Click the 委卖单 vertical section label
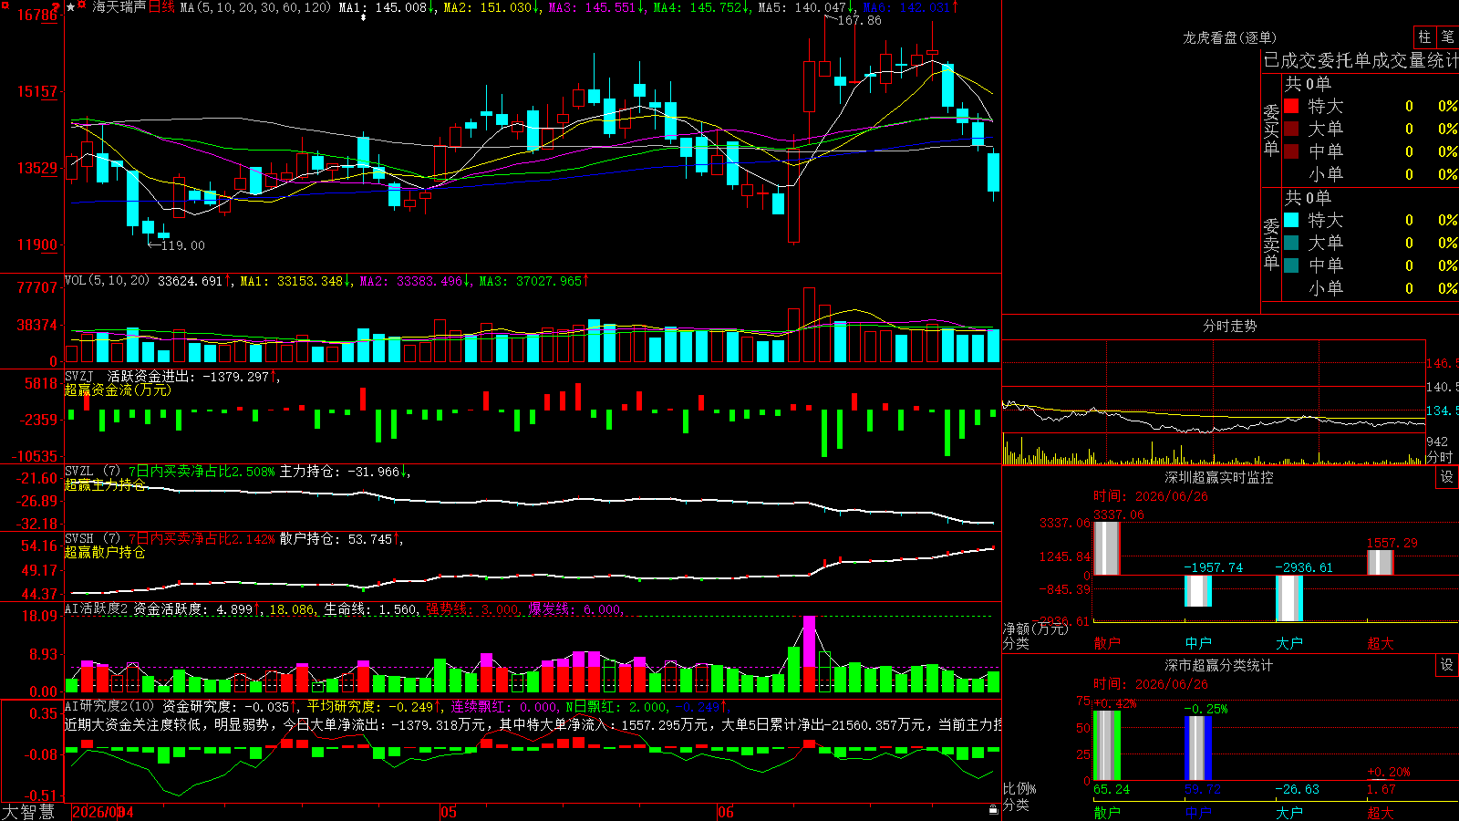This screenshot has height=821, width=1459. (x=1271, y=244)
